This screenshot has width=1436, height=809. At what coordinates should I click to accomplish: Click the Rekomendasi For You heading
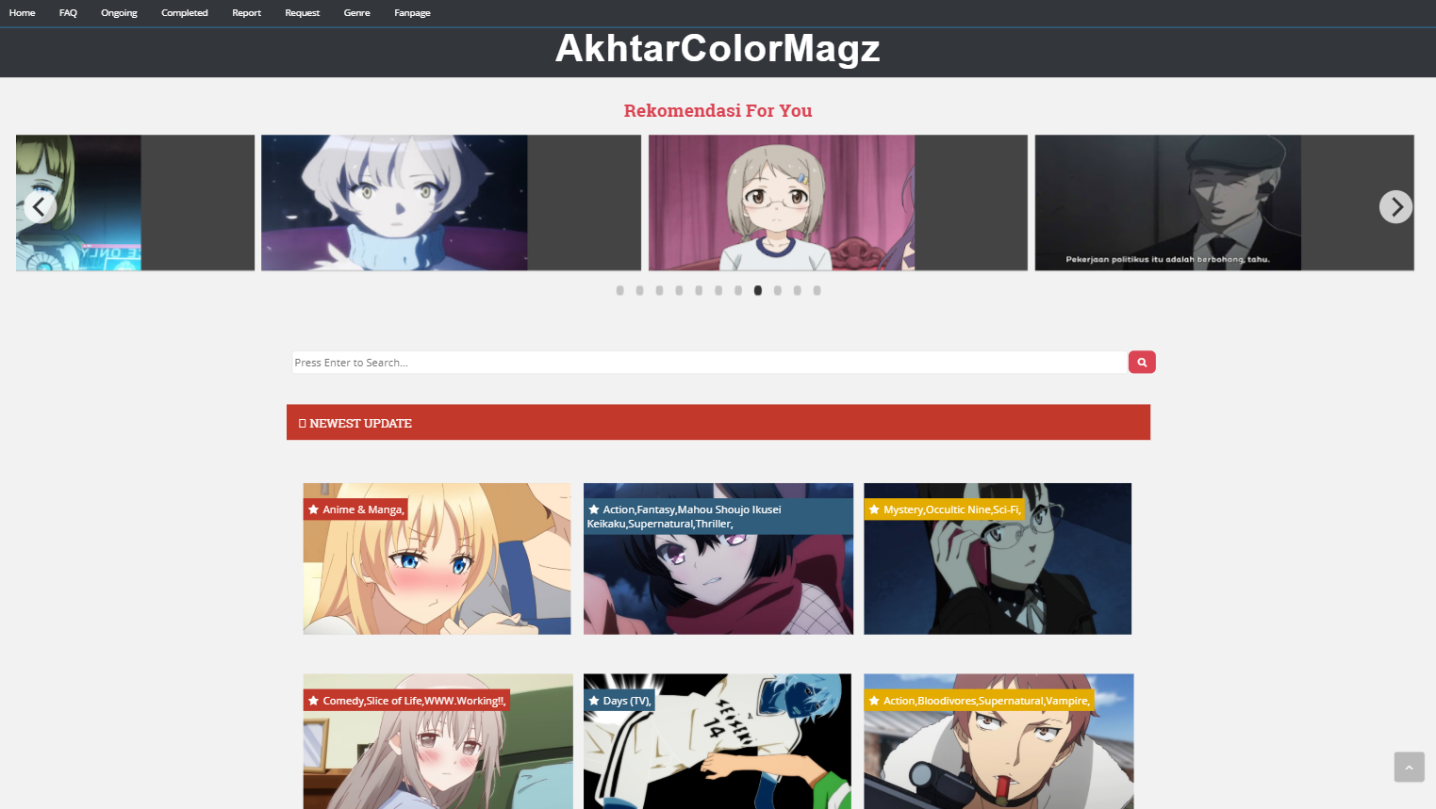(x=718, y=110)
